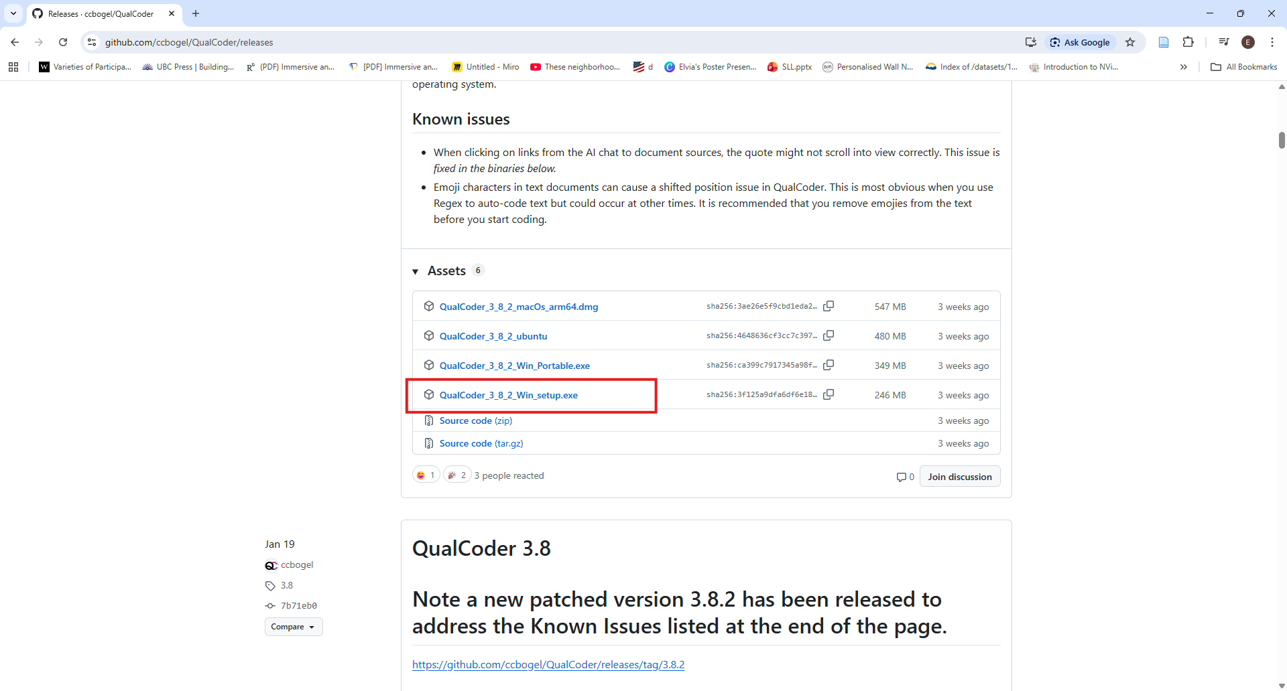Click the vertical page scrollbar thumb
Viewport: 1287px width, 691px height.
pyautogui.click(x=1282, y=140)
